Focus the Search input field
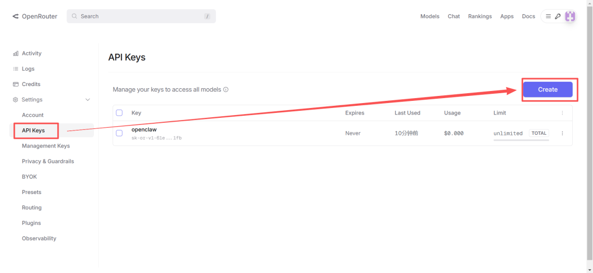This screenshot has height=273, width=593. pos(142,16)
